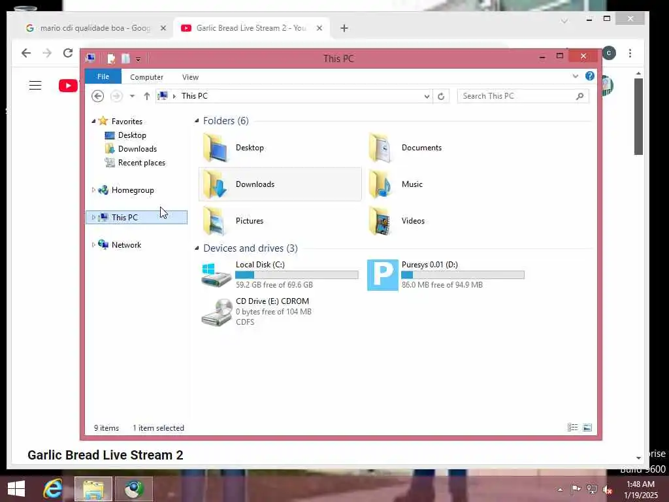Open new browser tab

click(x=344, y=28)
